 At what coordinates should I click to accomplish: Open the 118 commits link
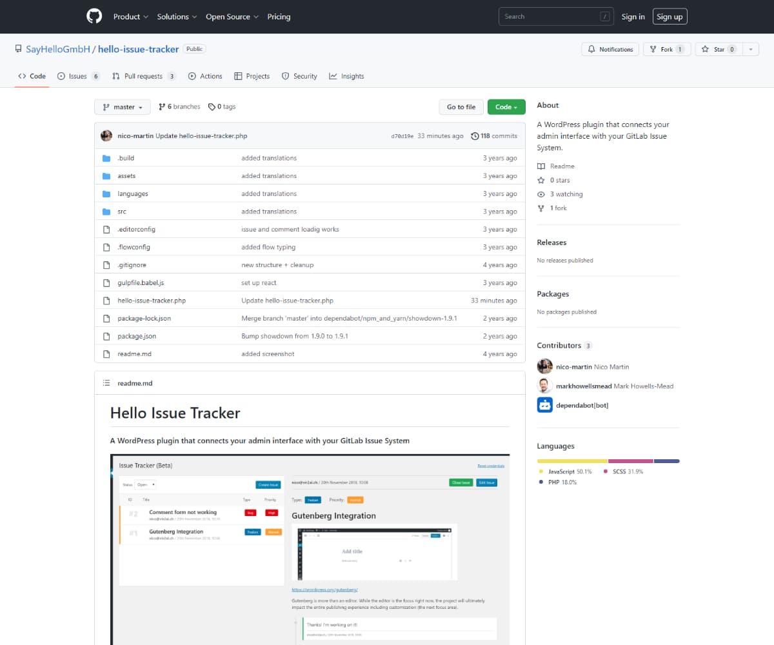click(494, 136)
